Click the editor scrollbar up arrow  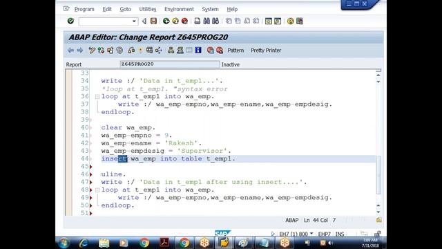(x=378, y=75)
